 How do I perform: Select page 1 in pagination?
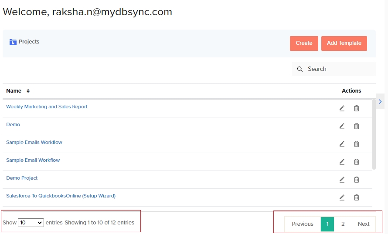327,224
